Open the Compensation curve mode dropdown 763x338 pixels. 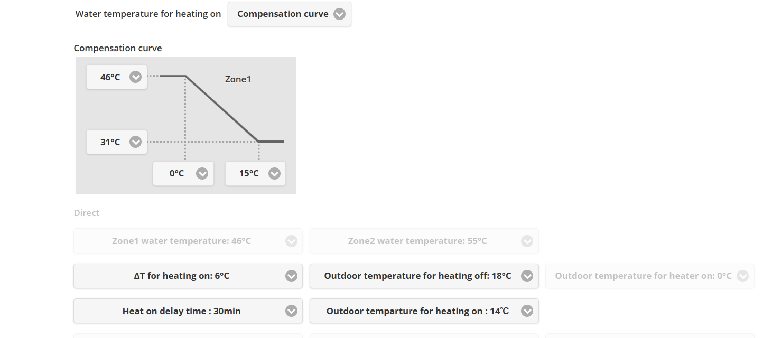pyautogui.click(x=283, y=14)
